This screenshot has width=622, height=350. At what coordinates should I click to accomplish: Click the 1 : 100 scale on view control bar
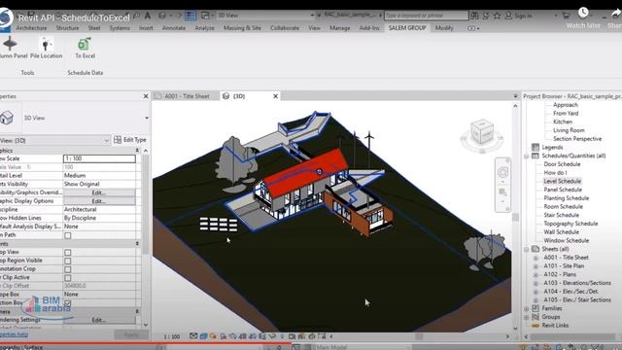(172, 336)
